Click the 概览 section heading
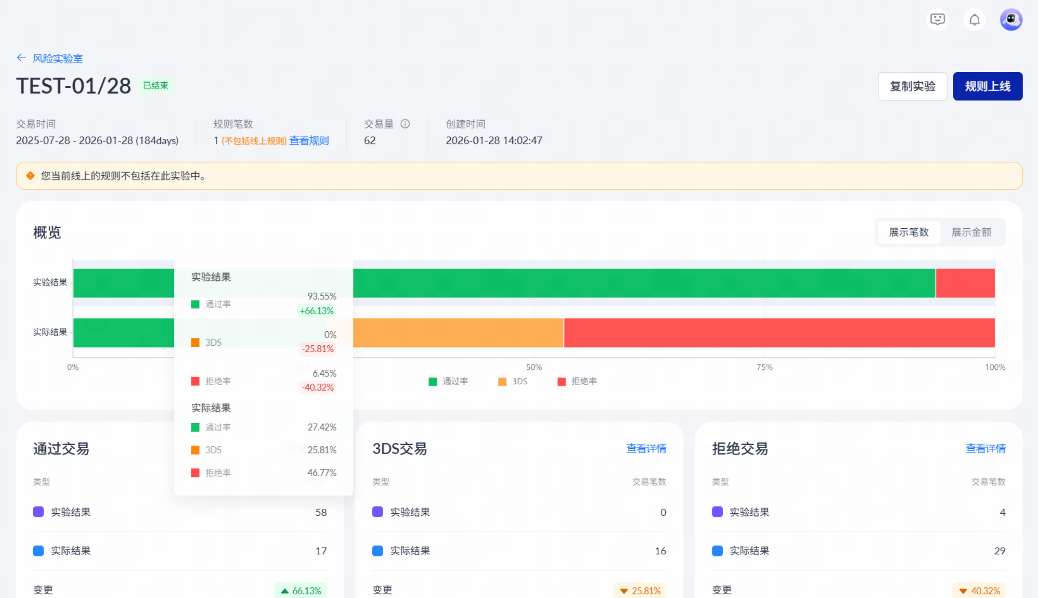The height and width of the screenshot is (598, 1038). pos(47,232)
